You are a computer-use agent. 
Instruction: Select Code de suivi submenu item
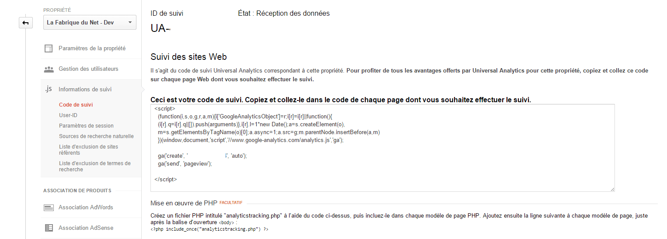[76, 105]
